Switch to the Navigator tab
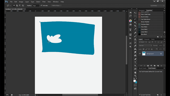Viewport: 170px width, 96px height. 142,10
